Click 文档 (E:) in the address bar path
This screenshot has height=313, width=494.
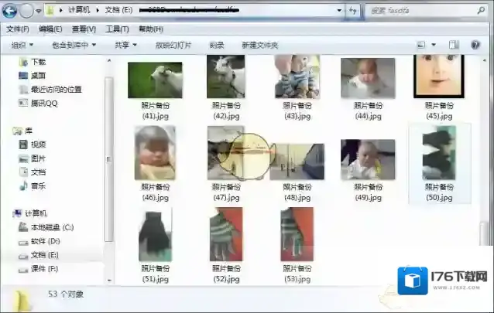tap(118, 10)
